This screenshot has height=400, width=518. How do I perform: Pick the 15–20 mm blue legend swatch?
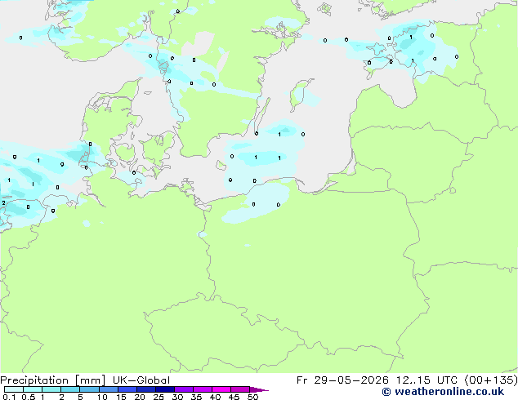127,389
